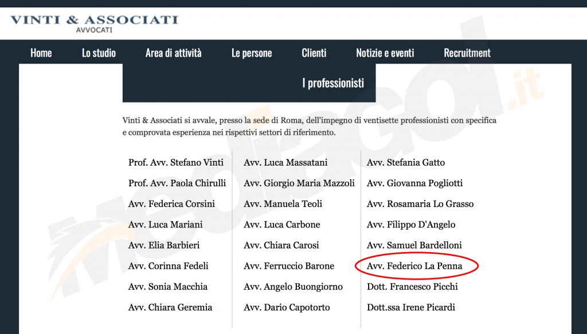
Task: Select Avv. Luca Carbone
Action: pyautogui.click(x=282, y=225)
